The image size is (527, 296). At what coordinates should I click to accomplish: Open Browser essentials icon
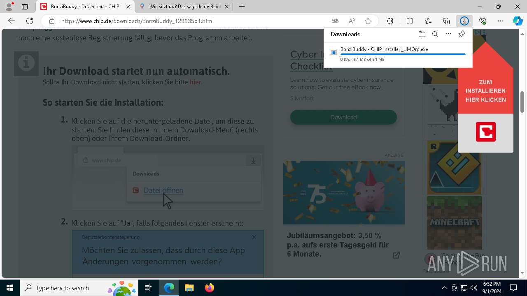(483, 21)
